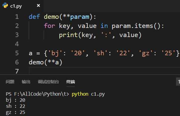Screen dimensions: 180x116
Task: Select the c1.py tab title
Action: pyautogui.click(x=16, y=6)
